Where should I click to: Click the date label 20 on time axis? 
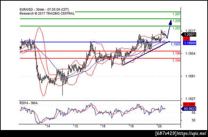point(160,126)
